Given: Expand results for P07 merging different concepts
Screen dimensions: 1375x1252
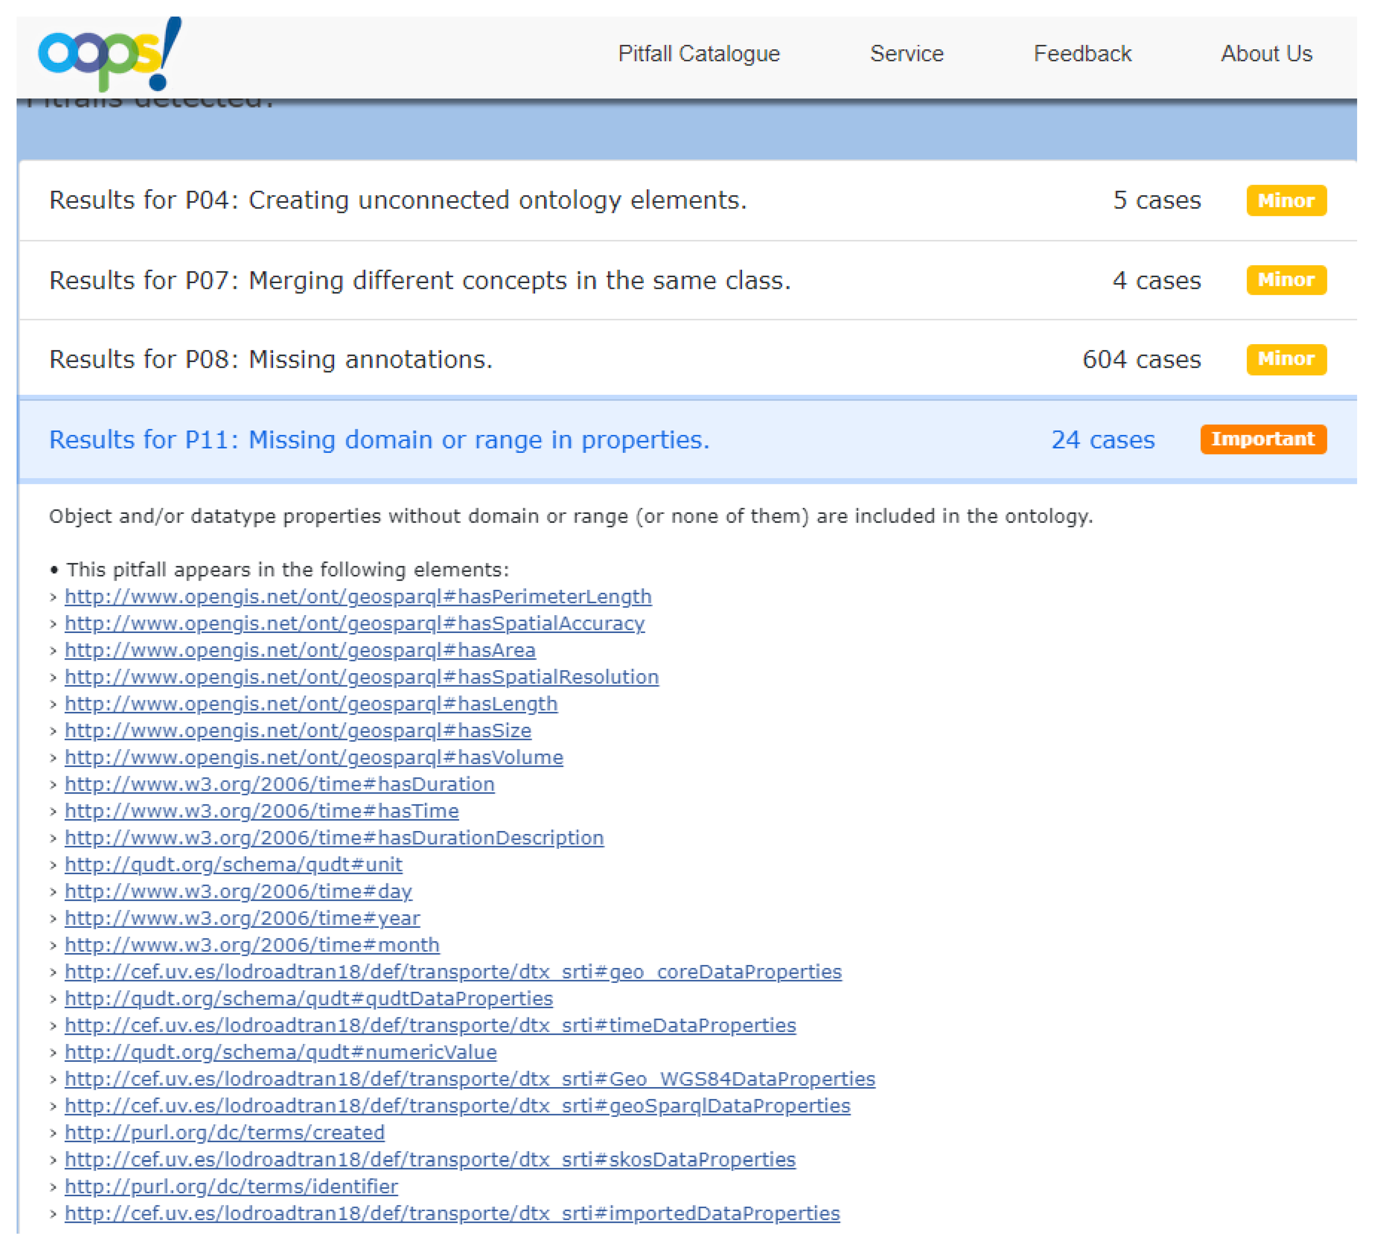Looking at the screenshot, I should [x=420, y=280].
